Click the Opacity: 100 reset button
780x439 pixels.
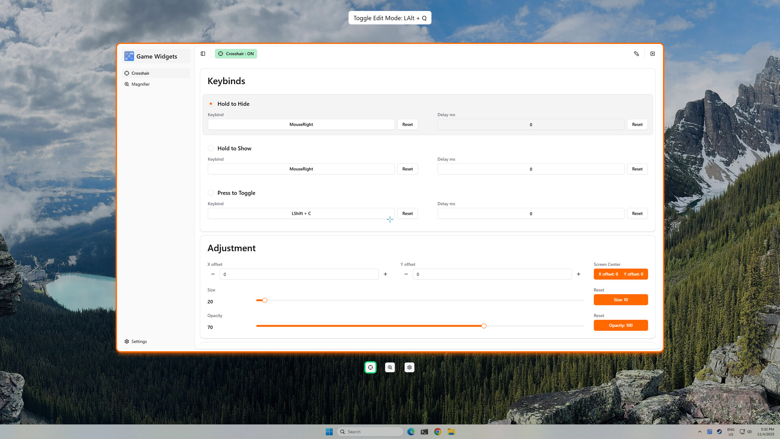click(621, 325)
